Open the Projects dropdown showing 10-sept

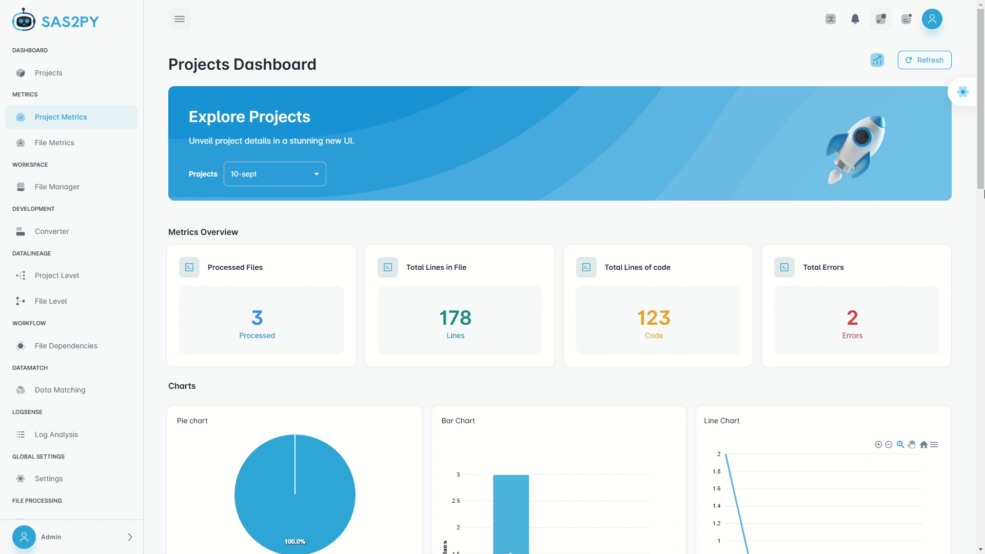point(274,174)
